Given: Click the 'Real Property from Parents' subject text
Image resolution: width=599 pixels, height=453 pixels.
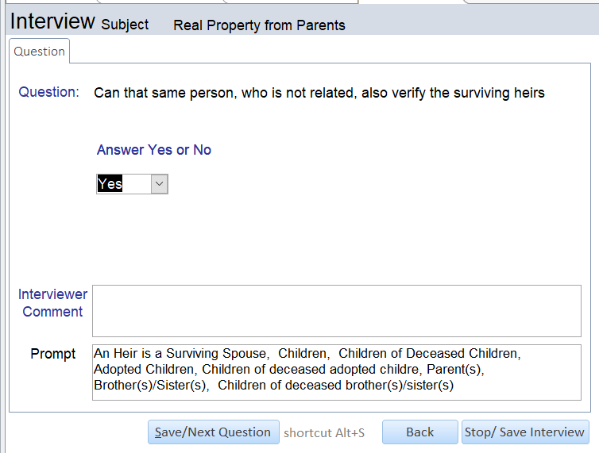Looking at the screenshot, I should 259,25.
